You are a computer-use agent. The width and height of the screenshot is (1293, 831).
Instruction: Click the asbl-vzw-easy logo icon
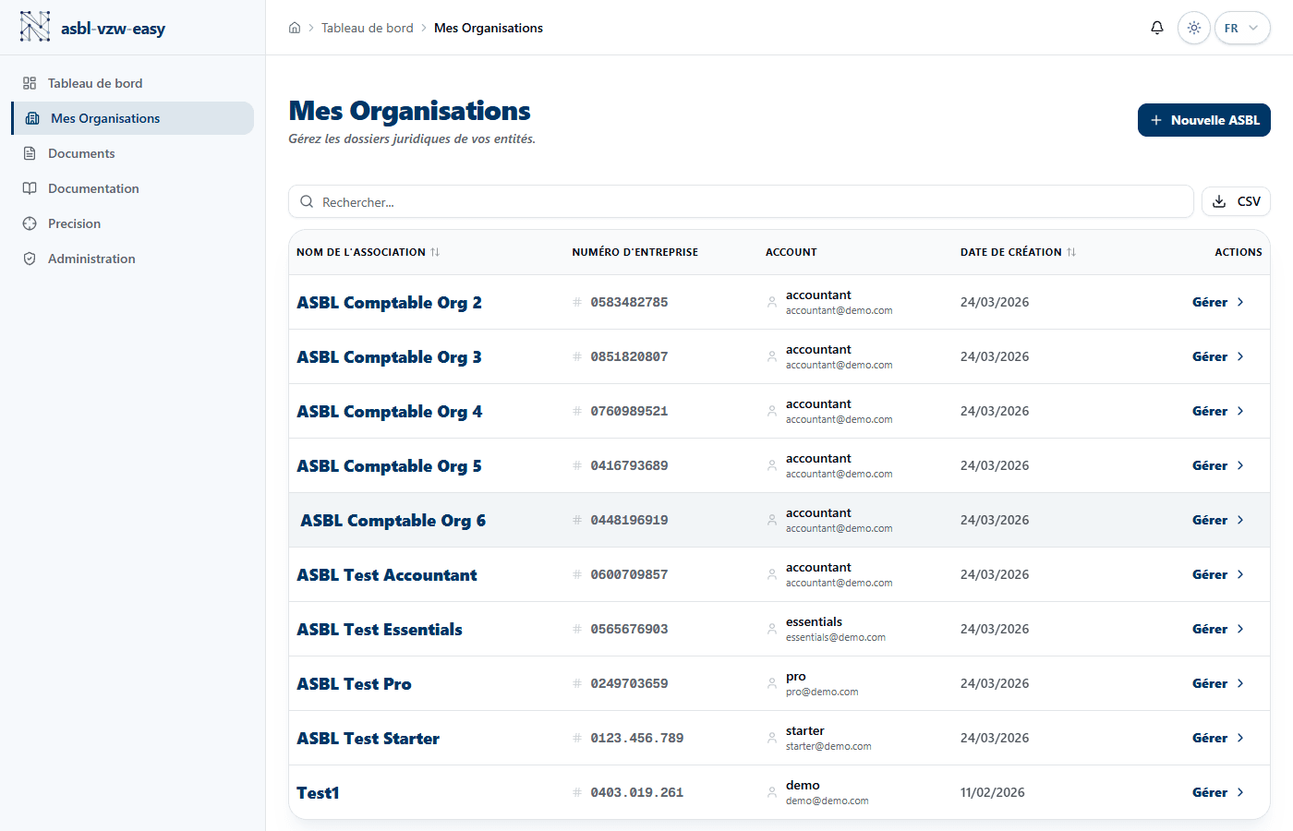coord(35,27)
